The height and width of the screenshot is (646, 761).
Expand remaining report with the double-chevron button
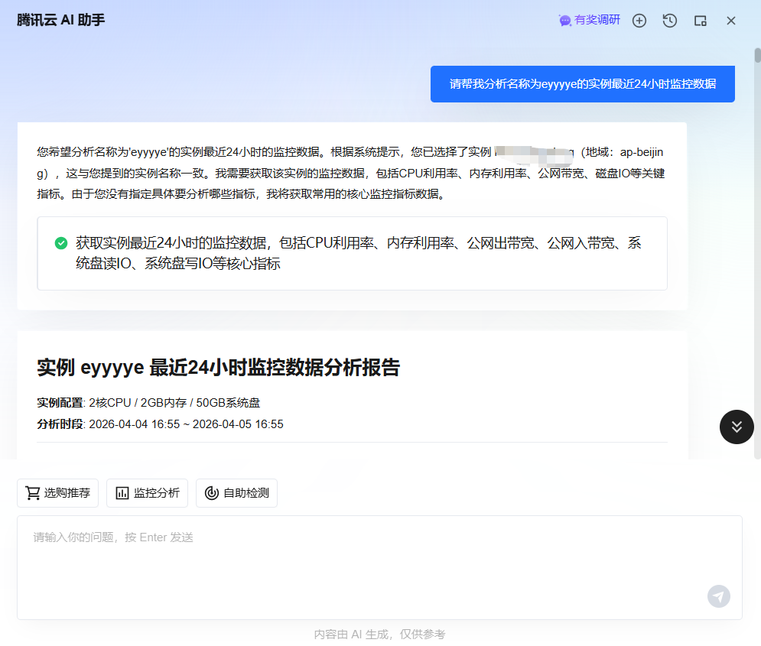[x=736, y=427]
